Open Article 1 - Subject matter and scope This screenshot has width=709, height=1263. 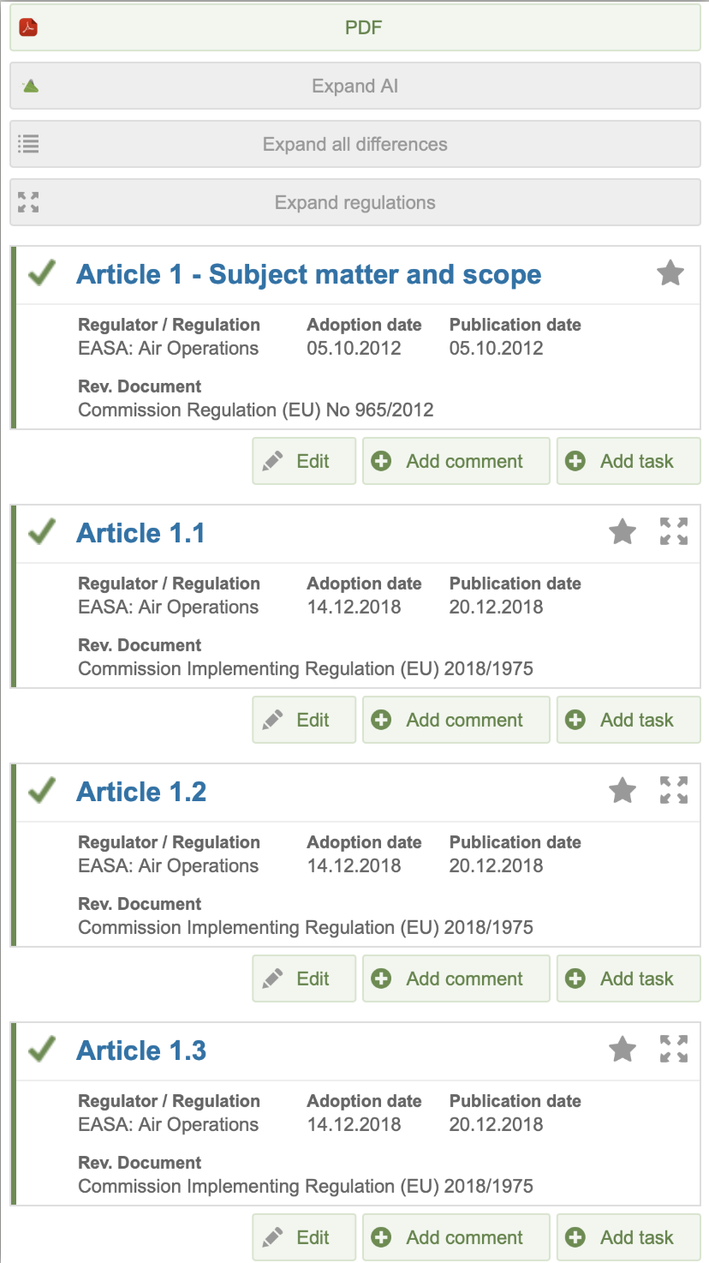click(x=309, y=274)
